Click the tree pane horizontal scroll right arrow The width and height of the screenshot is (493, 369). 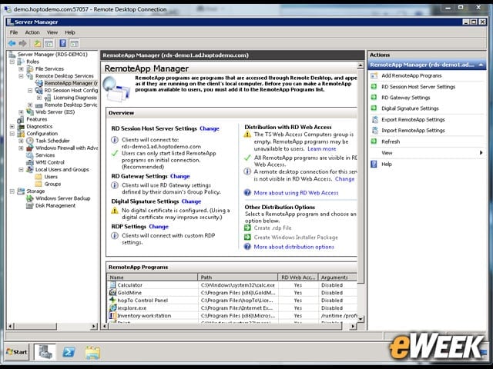click(x=94, y=326)
